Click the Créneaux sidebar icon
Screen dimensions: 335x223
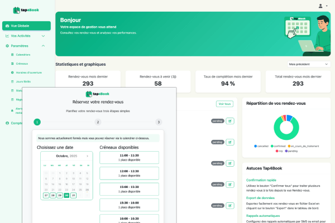coord(12,64)
